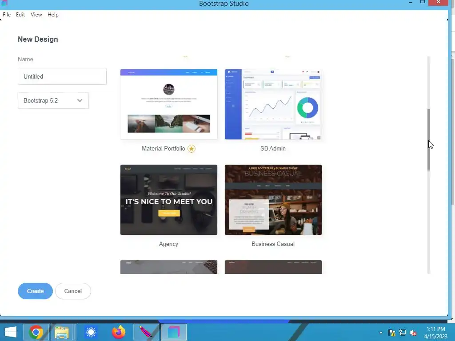
Task: Open the Bootstrap 5.2 version dropdown
Action: (53, 100)
